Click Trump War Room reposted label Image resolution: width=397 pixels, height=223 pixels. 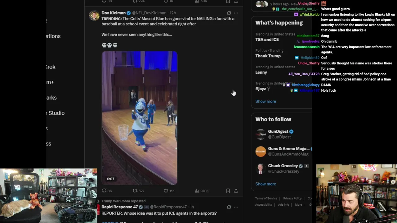[123, 201]
